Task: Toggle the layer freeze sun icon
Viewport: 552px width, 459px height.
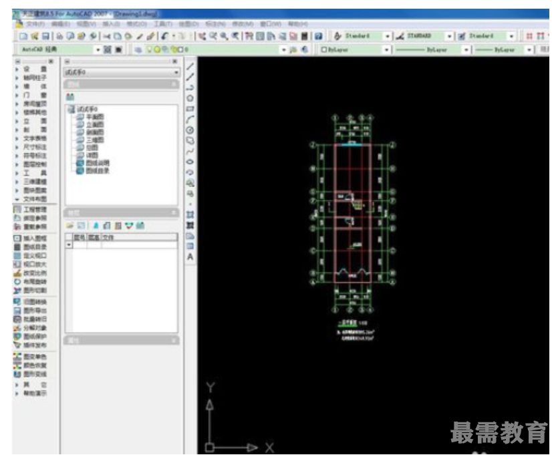Action: coord(157,49)
